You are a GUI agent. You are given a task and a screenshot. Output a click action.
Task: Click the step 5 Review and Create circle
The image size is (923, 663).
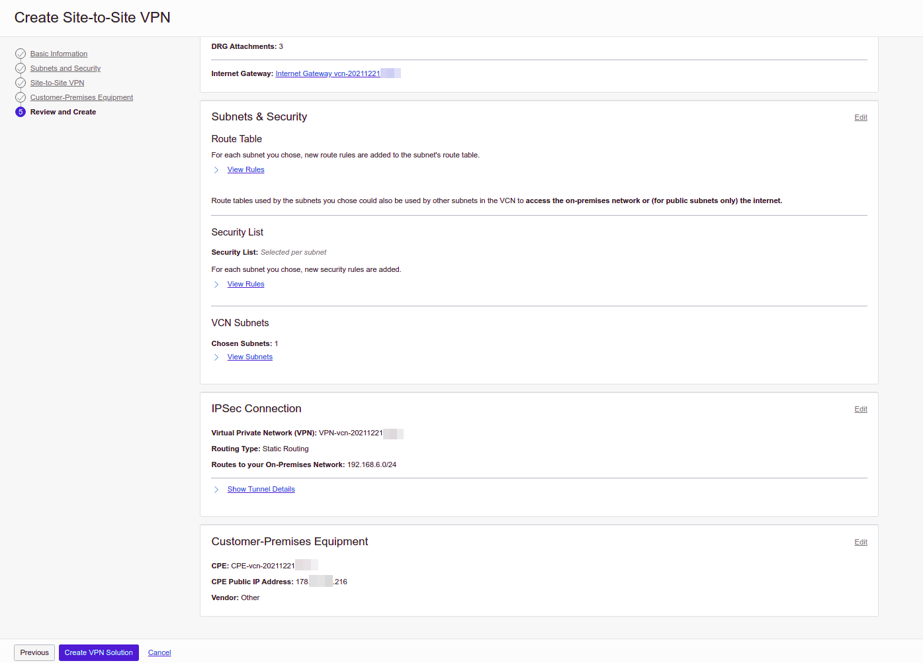[x=21, y=112]
